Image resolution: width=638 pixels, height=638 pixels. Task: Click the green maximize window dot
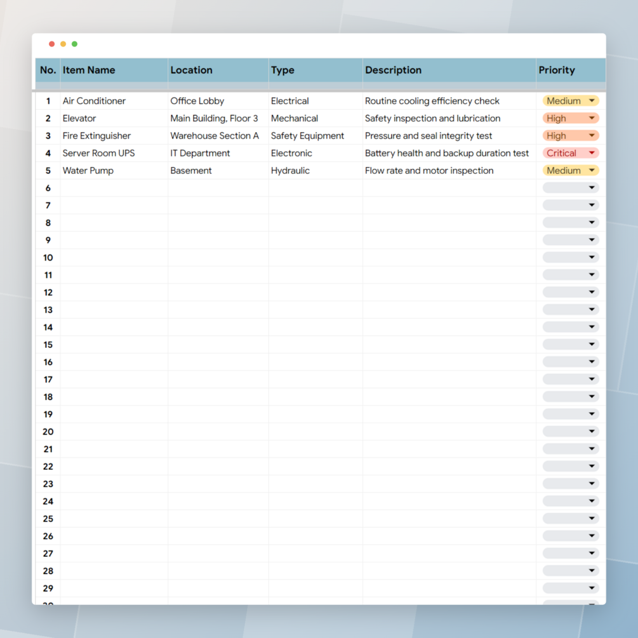pyautogui.click(x=74, y=44)
